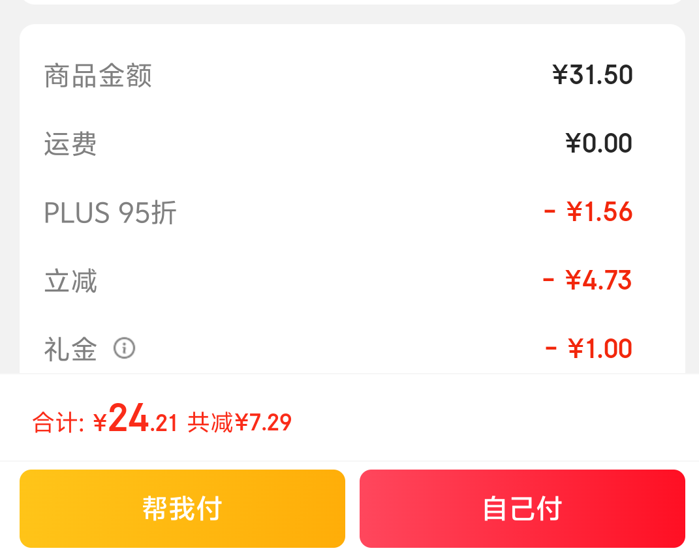Tap the -¥1.00 gift money amount
The image size is (699, 555).
(x=589, y=348)
